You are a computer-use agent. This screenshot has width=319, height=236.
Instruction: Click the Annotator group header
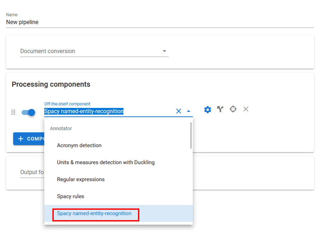(x=61, y=128)
